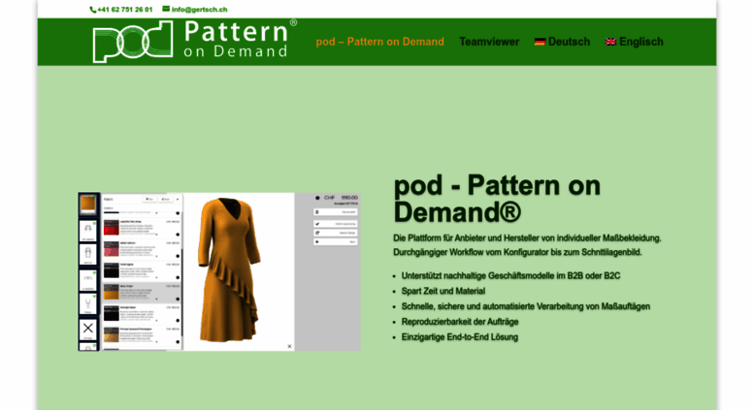This screenshot has width=754, height=410.
Task: Go to the Teamviewer menu item
Action: (489, 42)
